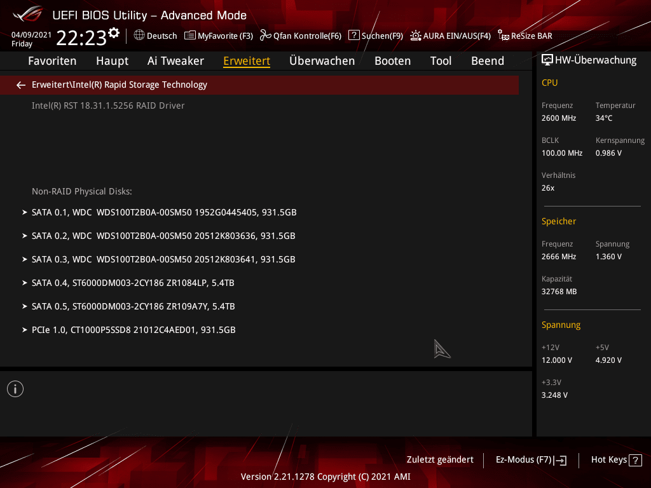Click the ROG logo
The width and height of the screenshot is (651, 488).
click(28, 14)
